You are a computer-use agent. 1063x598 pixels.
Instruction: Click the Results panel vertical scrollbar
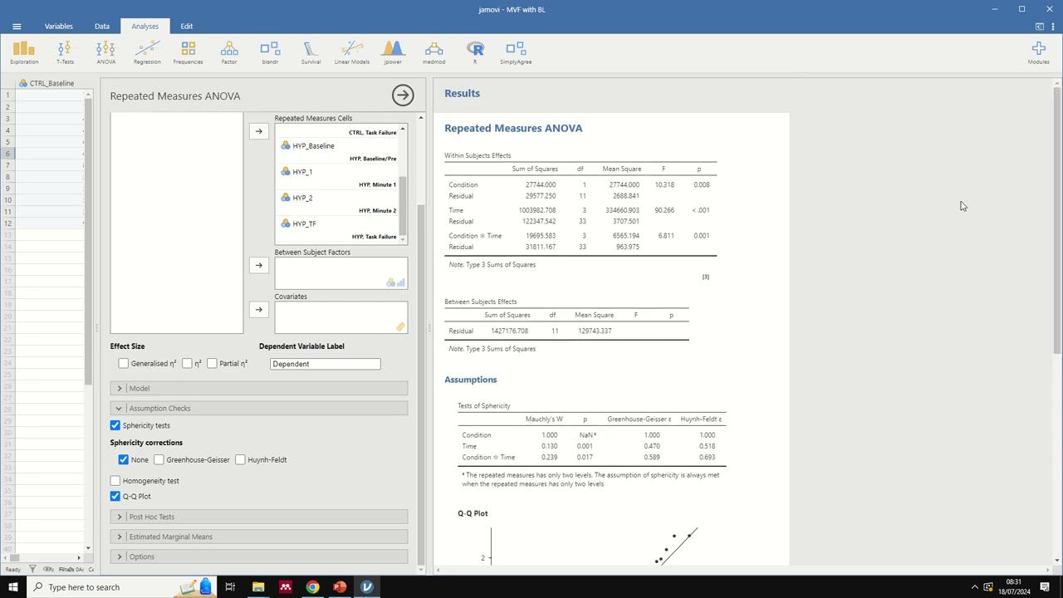tap(1057, 220)
